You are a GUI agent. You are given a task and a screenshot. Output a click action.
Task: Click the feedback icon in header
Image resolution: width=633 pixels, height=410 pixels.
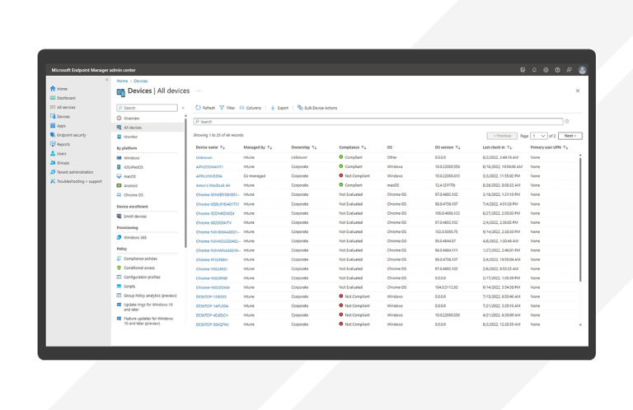[570, 70]
